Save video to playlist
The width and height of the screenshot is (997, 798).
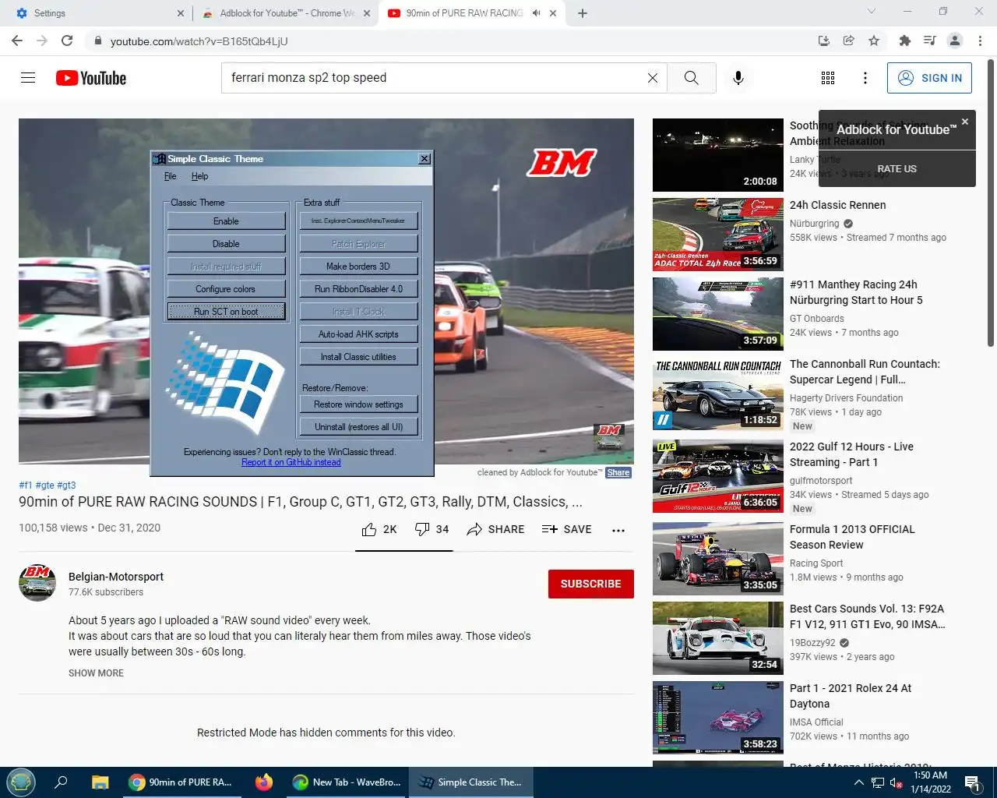coord(566,529)
